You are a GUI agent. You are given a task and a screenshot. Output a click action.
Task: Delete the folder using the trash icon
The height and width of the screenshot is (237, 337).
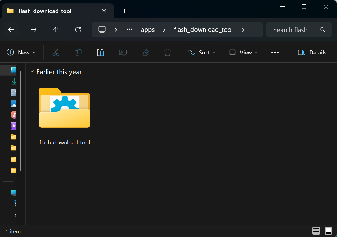[168, 52]
